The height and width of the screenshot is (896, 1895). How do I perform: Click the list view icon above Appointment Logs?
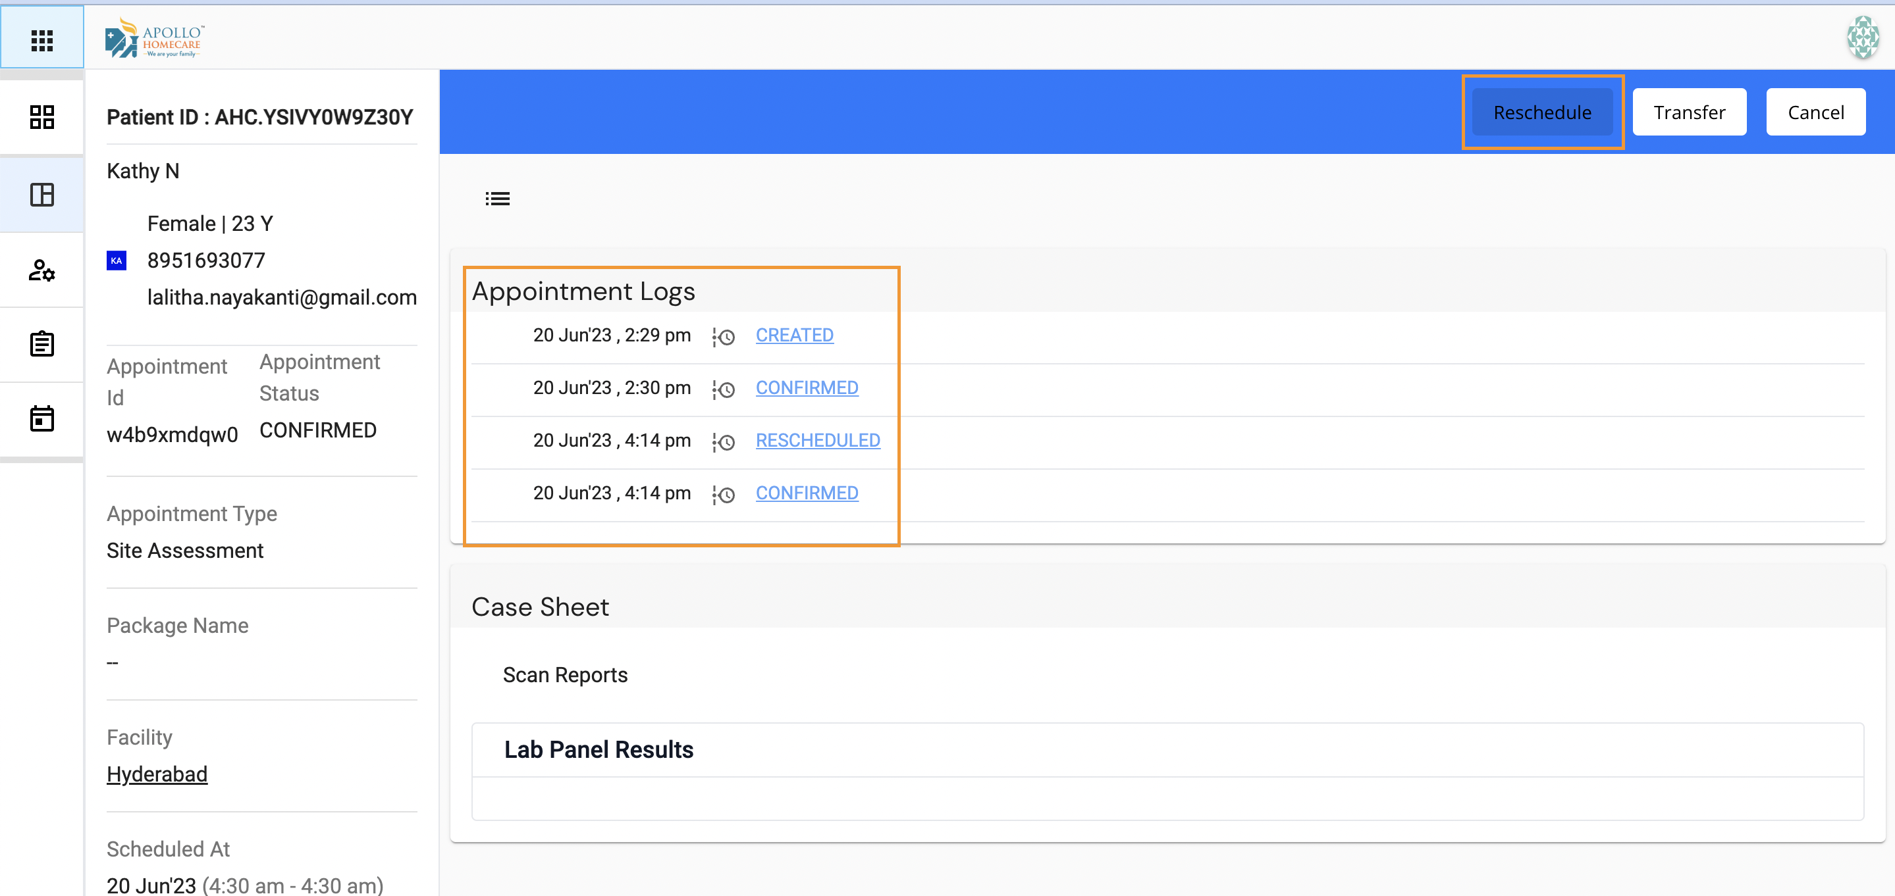(x=497, y=198)
